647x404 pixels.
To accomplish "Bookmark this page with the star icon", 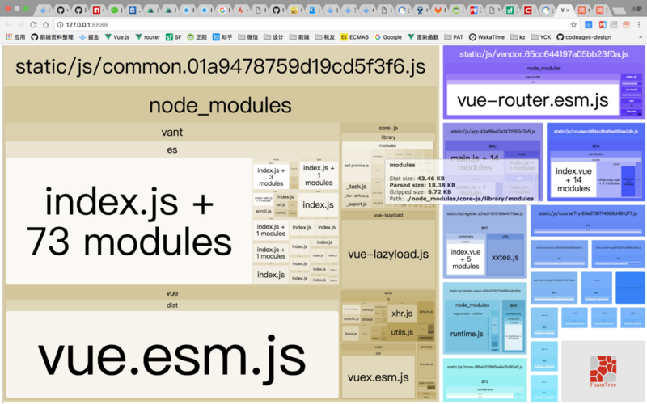I will (x=573, y=25).
